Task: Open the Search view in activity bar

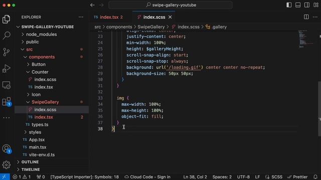Action: tap(6, 35)
